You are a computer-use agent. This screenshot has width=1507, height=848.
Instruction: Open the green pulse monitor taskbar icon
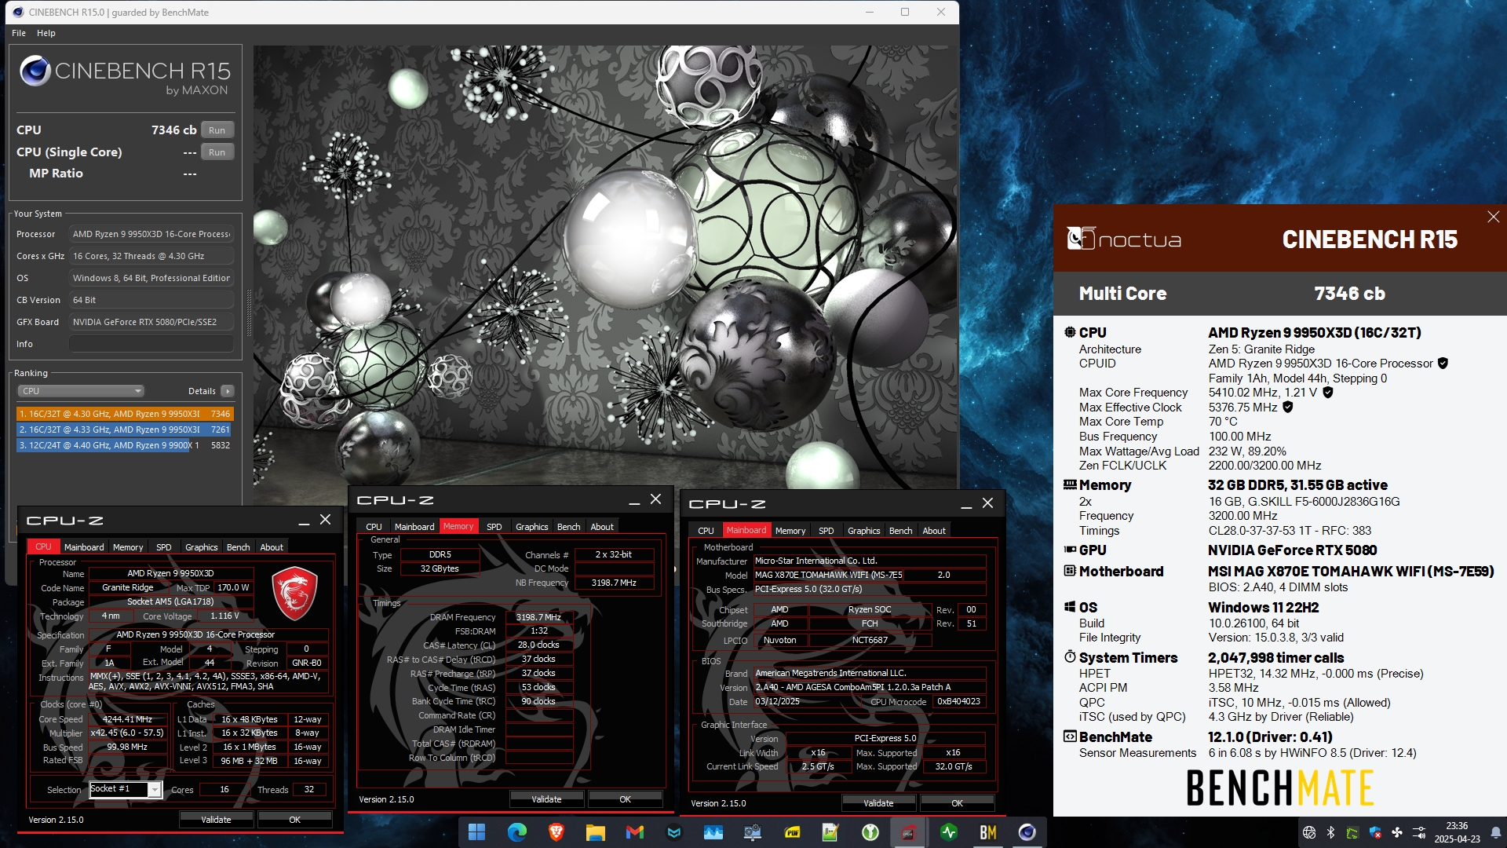(x=948, y=832)
